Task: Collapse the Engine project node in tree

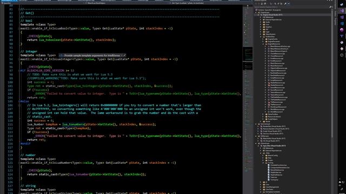Action: 258,15
